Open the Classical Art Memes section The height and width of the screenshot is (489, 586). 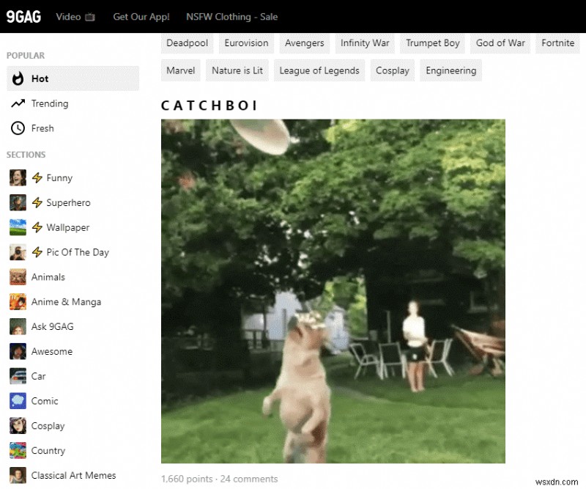[x=74, y=475]
